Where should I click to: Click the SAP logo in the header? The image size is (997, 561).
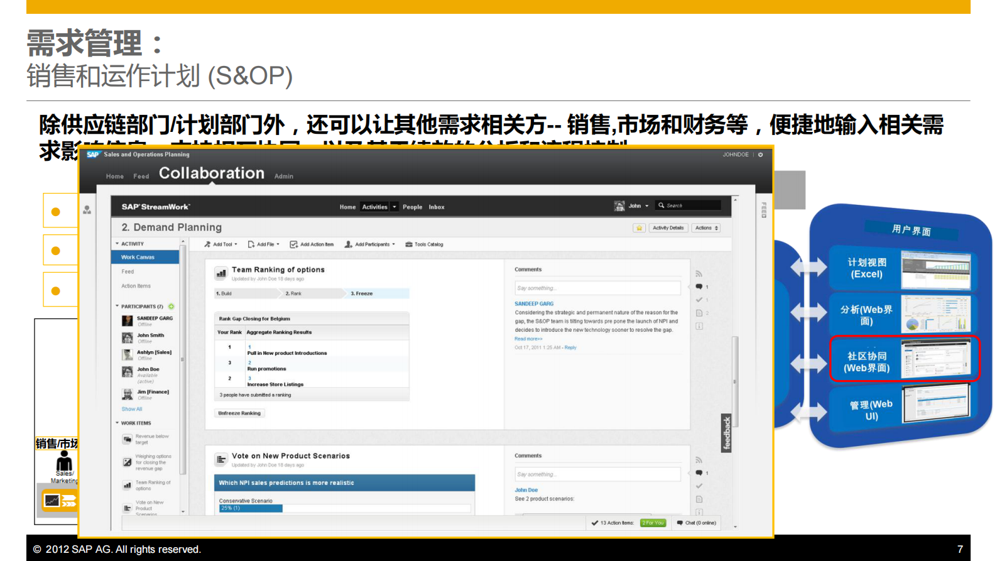click(x=93, y=155)
